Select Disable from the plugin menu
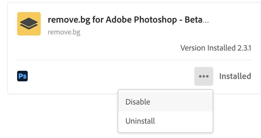Screen dimensions: 261x138 point(138,102)
